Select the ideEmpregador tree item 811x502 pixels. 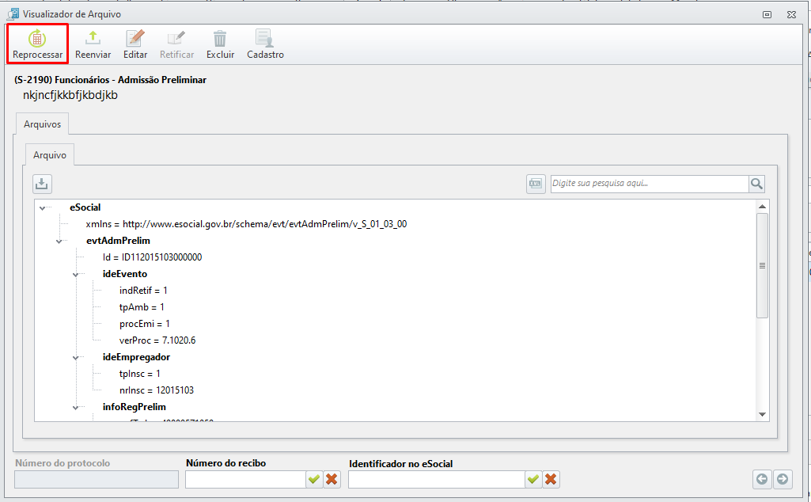[136, 356]
